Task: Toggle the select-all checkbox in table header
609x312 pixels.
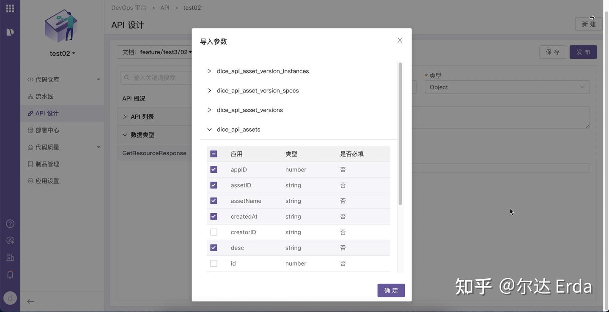Action: pos(214,154)
